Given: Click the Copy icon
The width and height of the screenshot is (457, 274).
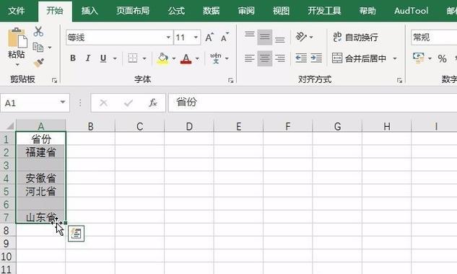Looking at the screenshot, I should 38,47.
